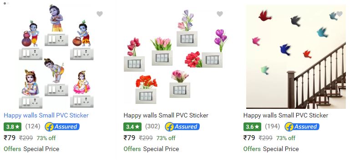
Task: Click the 3.6 star rating badge
Action: (252, 127)
